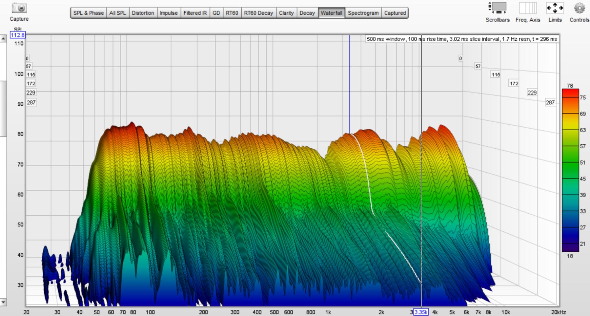Toggle the Scrollbars icon
Image resolution: width=590 pixels, height=316 pixels.
[x=497, y=8]
